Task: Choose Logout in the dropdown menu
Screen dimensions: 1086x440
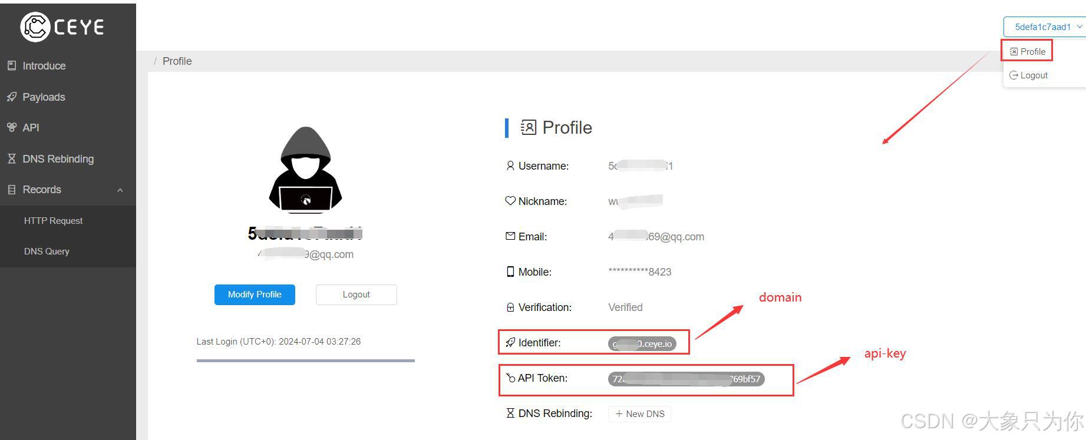Action: point(1028,75)
